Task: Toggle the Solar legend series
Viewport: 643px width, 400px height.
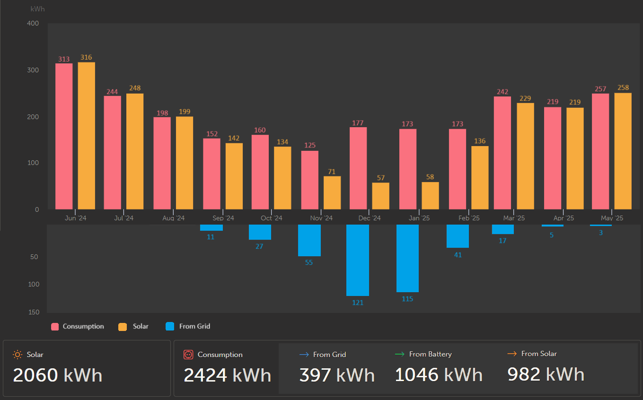Action: coord(133,326)
